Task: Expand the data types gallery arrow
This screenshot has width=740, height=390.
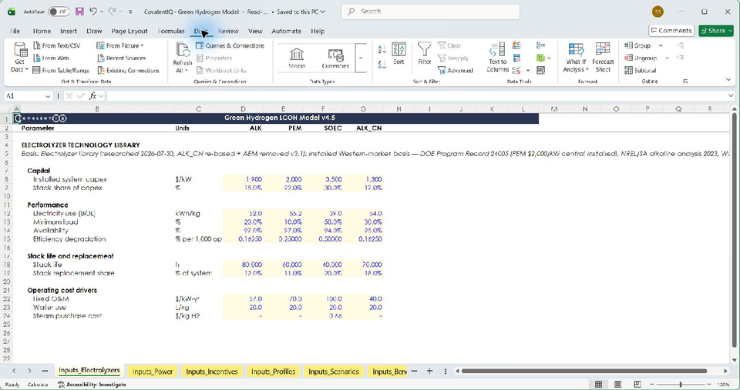Action: (361, 58)
